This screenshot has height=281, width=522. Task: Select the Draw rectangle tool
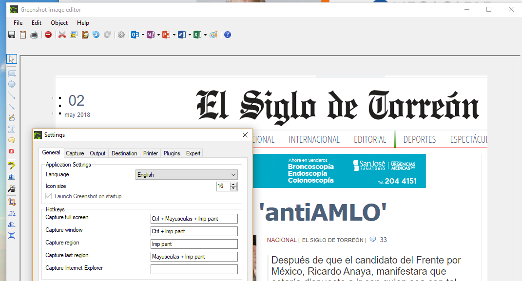[x=12, y=73]
